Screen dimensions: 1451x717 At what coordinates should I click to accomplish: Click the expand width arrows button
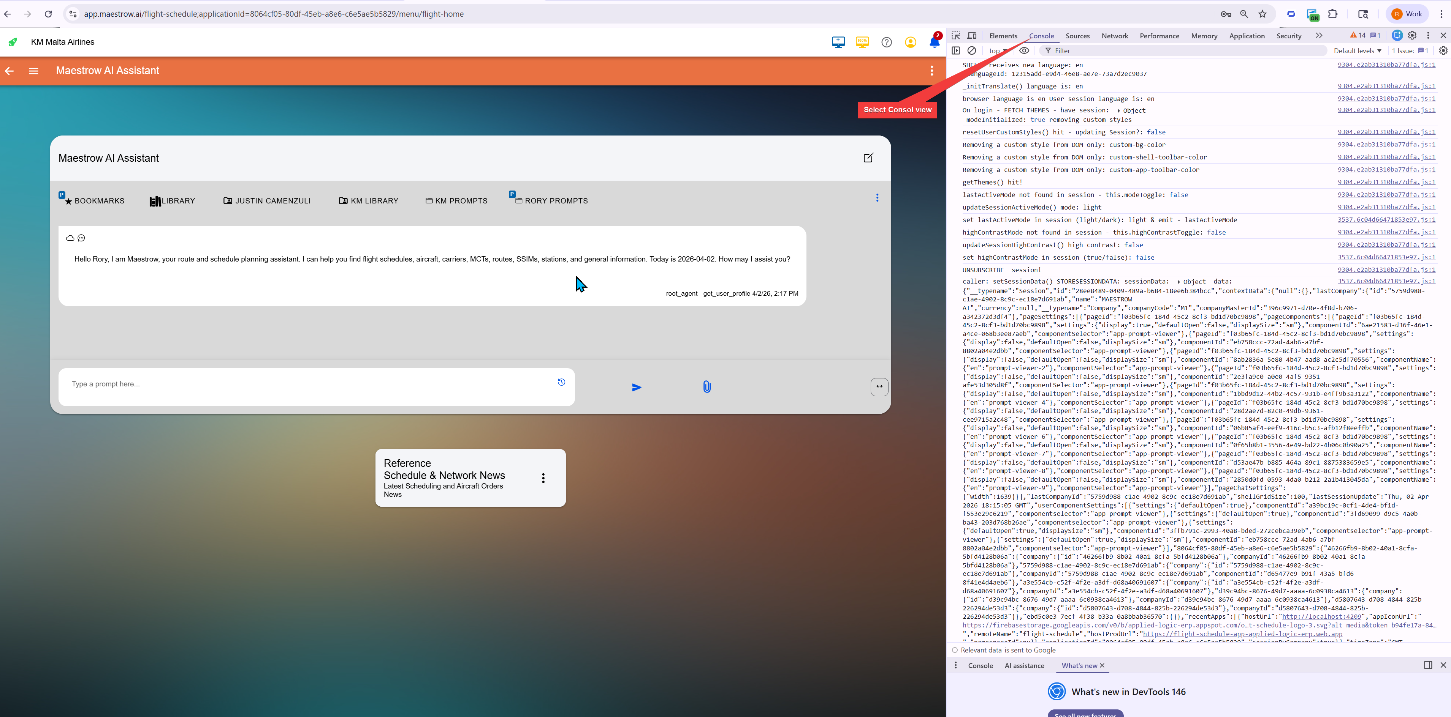click(x=879, y=387)
